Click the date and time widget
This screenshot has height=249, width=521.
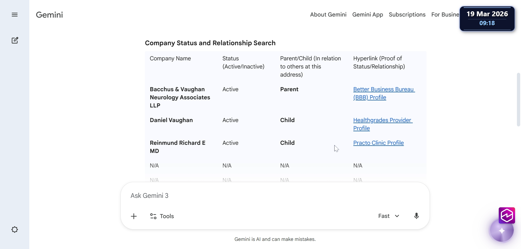pos(487,18)
